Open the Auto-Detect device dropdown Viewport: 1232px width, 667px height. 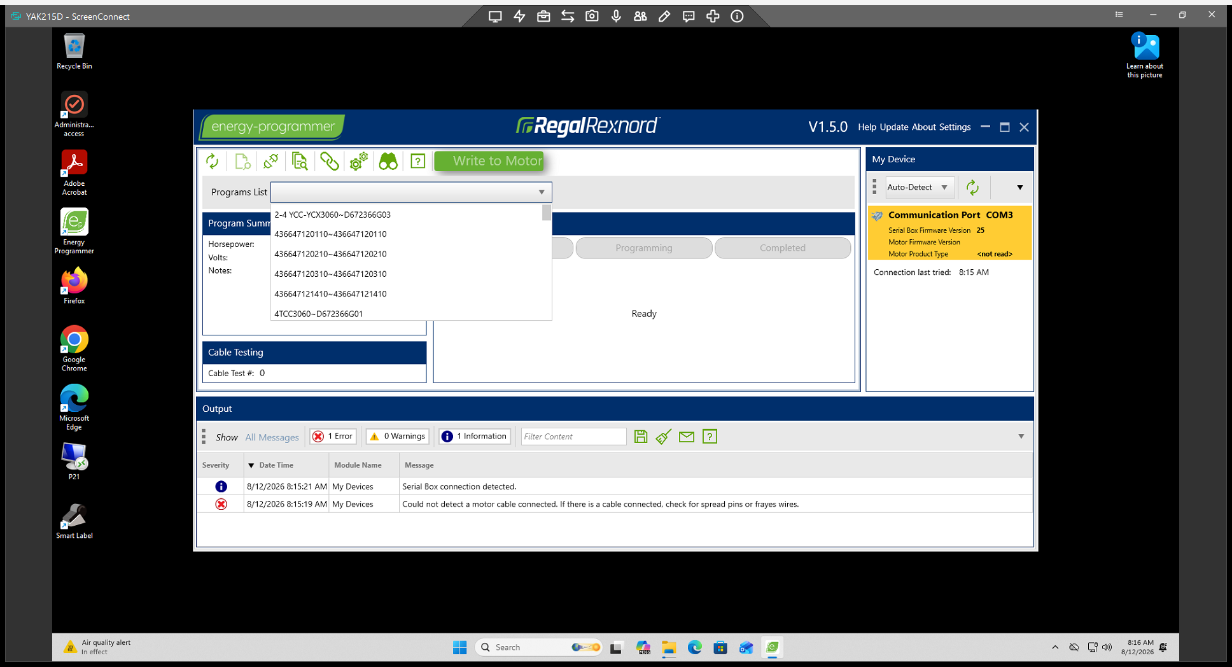coord(920,187)
